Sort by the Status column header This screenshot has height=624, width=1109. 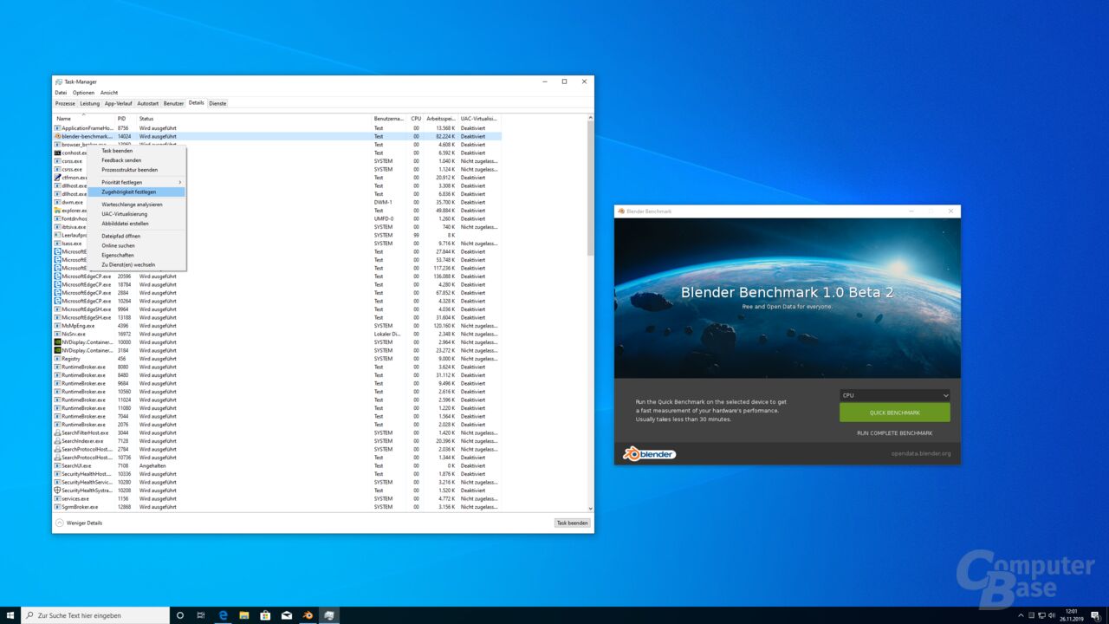(x=255, y=119)
